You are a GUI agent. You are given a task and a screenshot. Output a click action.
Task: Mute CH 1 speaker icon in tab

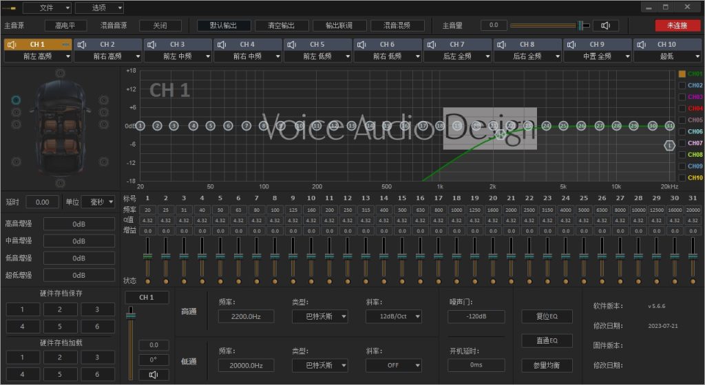coord(12,45)
